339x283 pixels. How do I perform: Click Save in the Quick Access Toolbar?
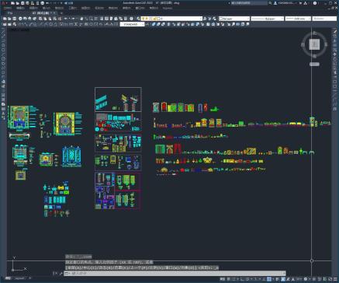(x=22, y=3)
